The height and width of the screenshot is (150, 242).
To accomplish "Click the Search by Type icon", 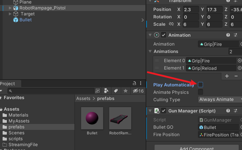I will (106, 91).
